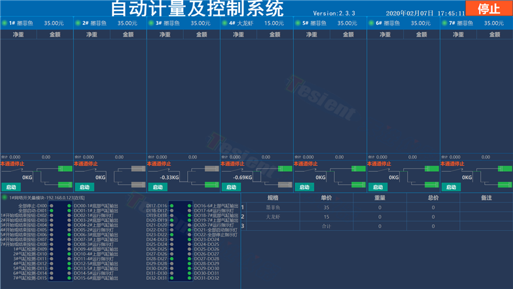Toggle DO21 全部启动指示灯 indicator
The width and height of the screenshot is (513, 289).
tap(190, 230)
